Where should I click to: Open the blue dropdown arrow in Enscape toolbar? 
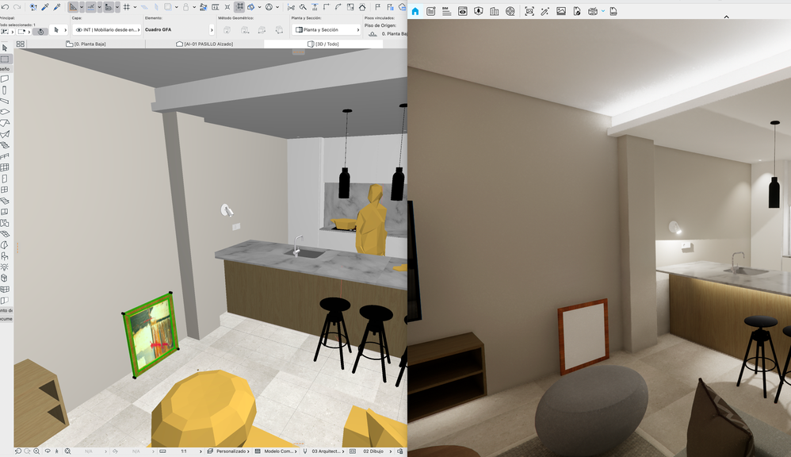tap(603, 11)
